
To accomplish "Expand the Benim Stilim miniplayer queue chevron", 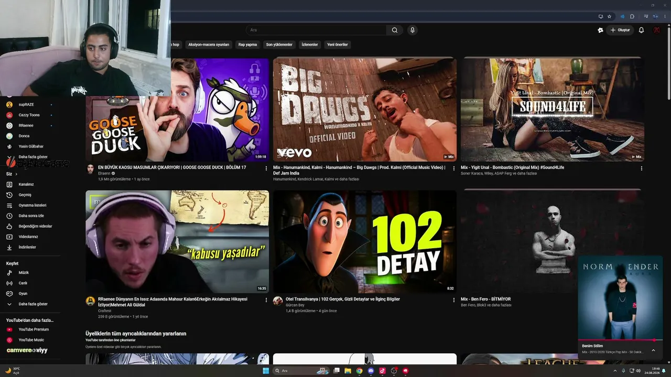I will coord(653,350).
